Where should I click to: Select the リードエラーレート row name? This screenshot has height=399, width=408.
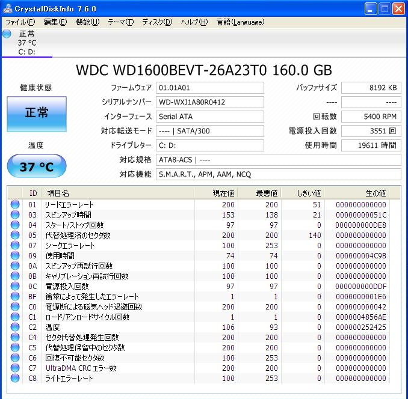[x=69, y=205]
